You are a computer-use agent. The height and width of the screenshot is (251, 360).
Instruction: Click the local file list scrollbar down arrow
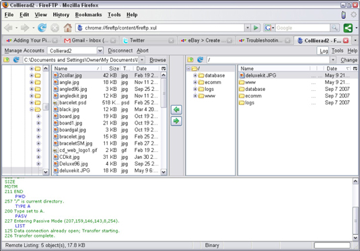tap(164, 172)
